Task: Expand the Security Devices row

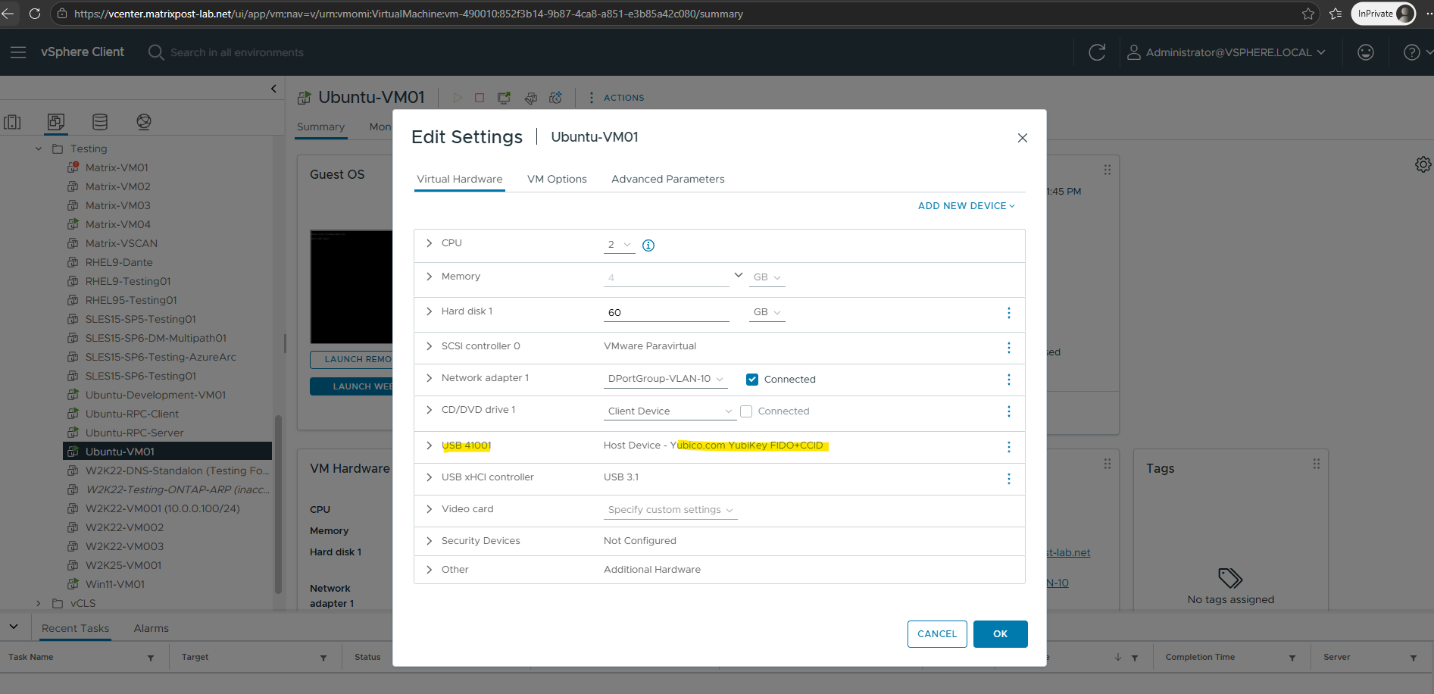Action: click(429, 541)
